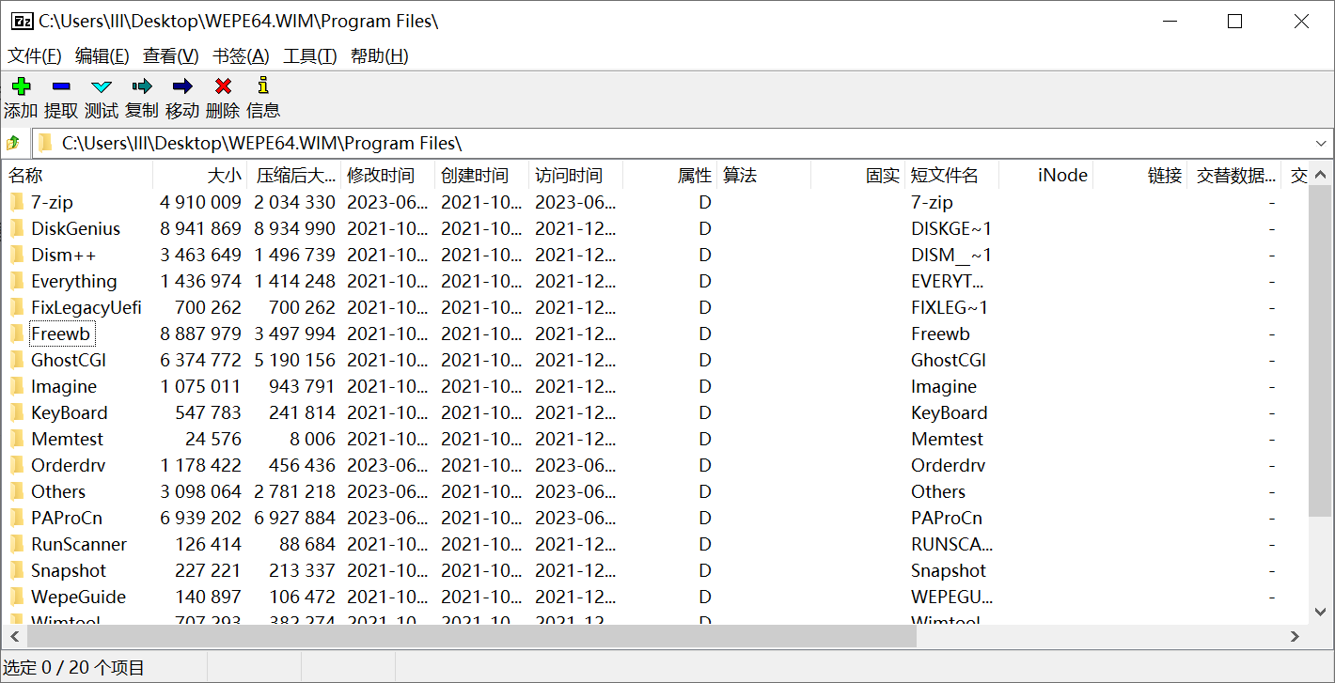Click packed size 8 934 990
1335x683 pixels.
(294, 228)
